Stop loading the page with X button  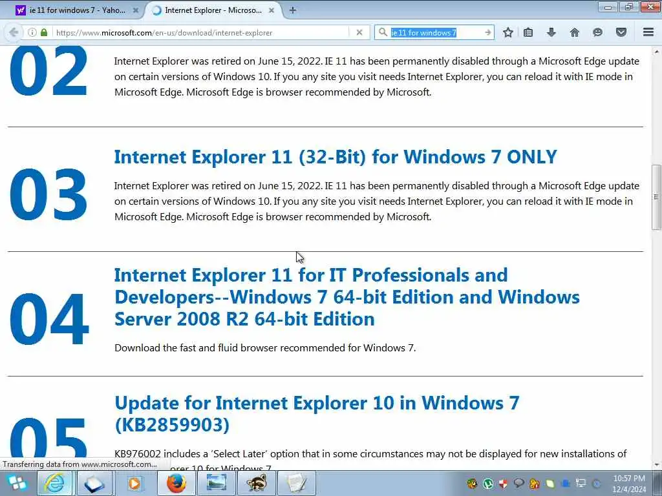359,32
